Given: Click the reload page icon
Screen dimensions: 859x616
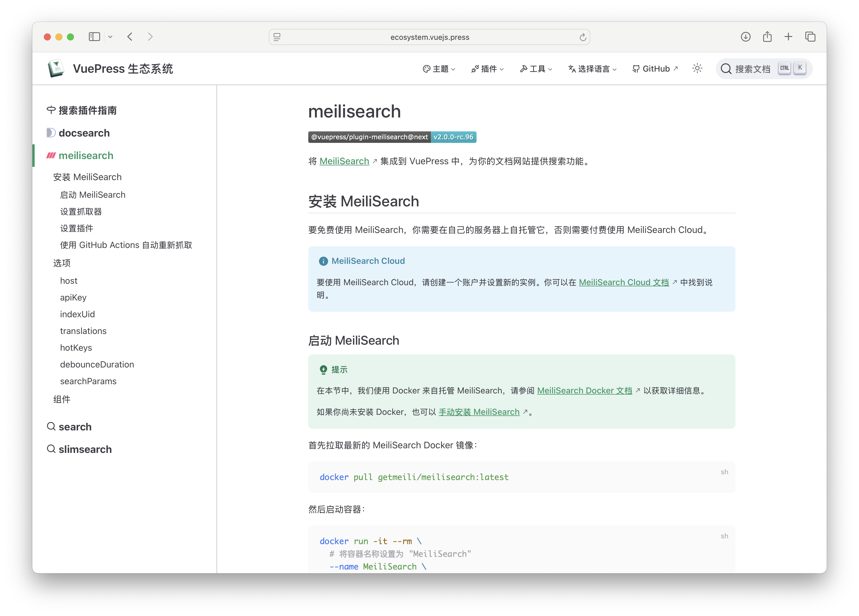Looking at the screenshot, I should [582, 37].
